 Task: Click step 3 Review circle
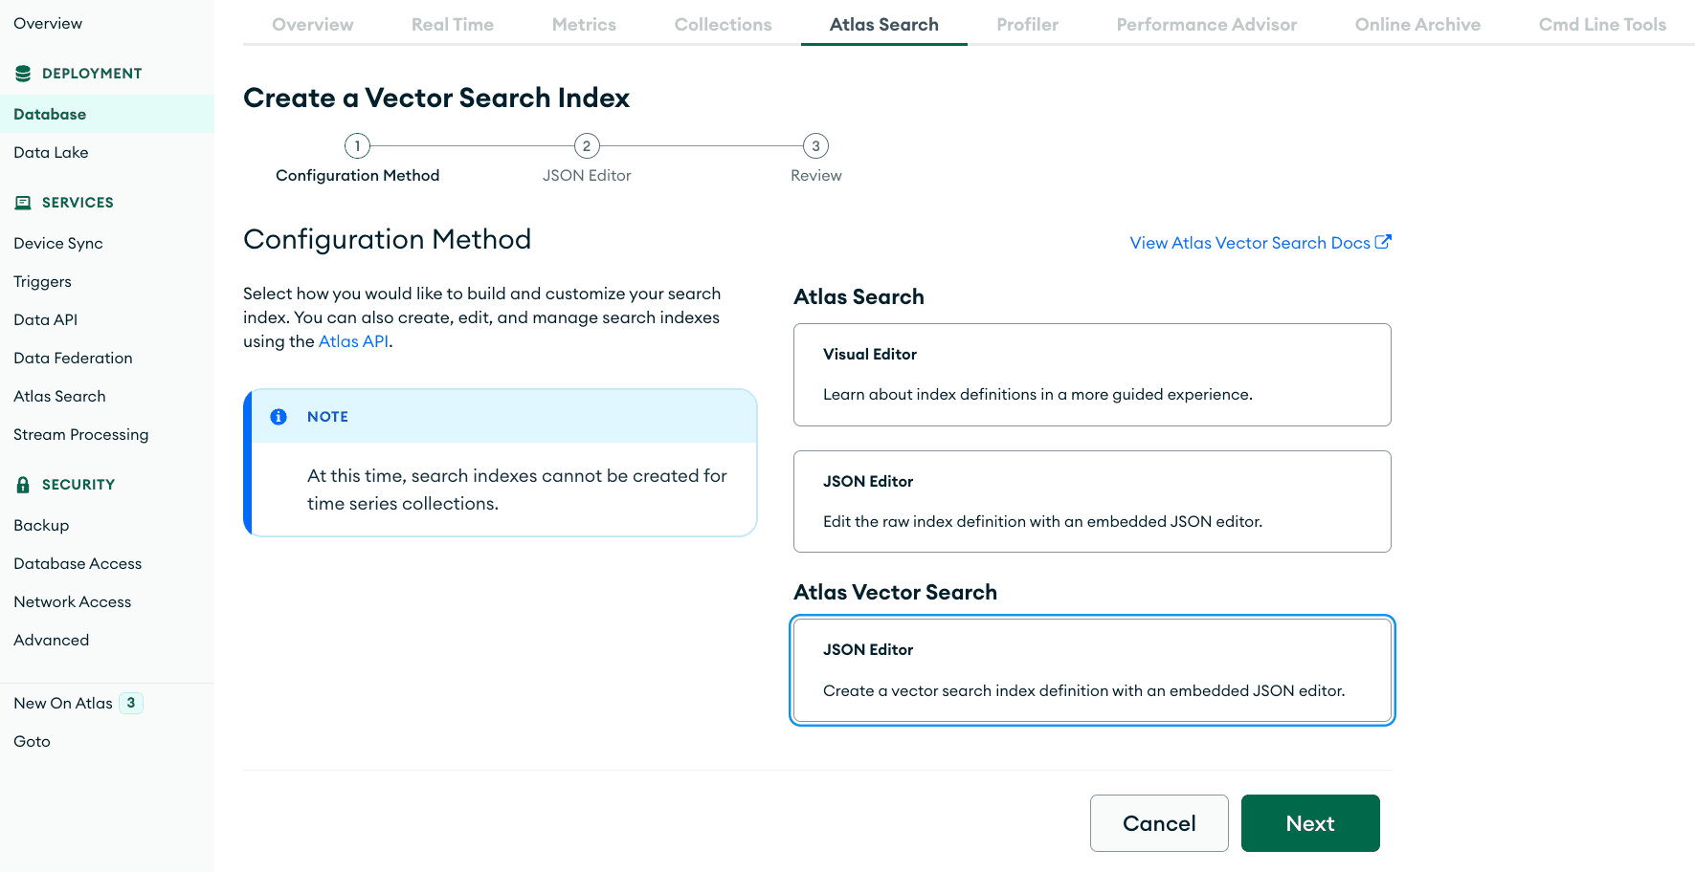coord(815,146)
